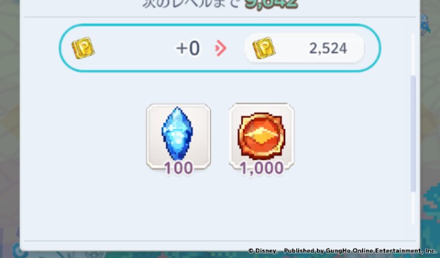Click the white coin balance pill
Viewport: 440px width, 258px height.
point(304,48)
